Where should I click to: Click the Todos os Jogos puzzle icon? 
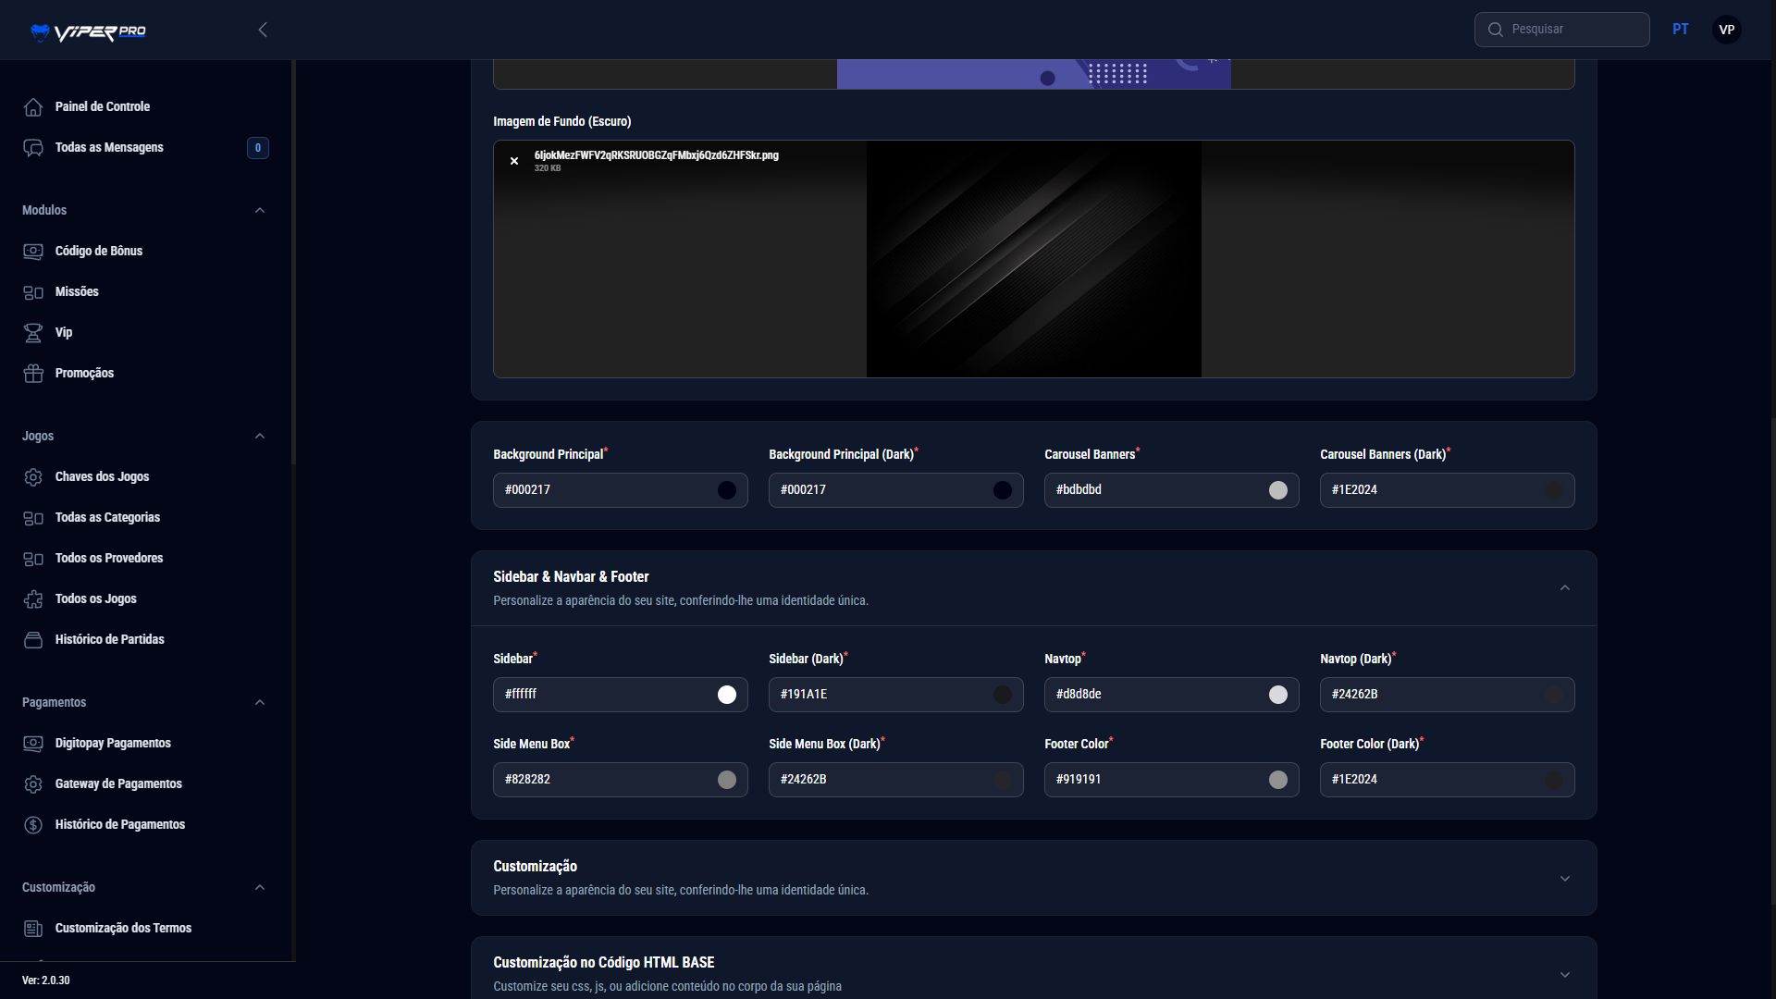pos(33,599)
